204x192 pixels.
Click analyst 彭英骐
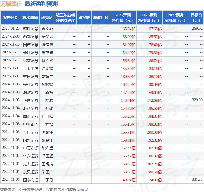[47, 53]
